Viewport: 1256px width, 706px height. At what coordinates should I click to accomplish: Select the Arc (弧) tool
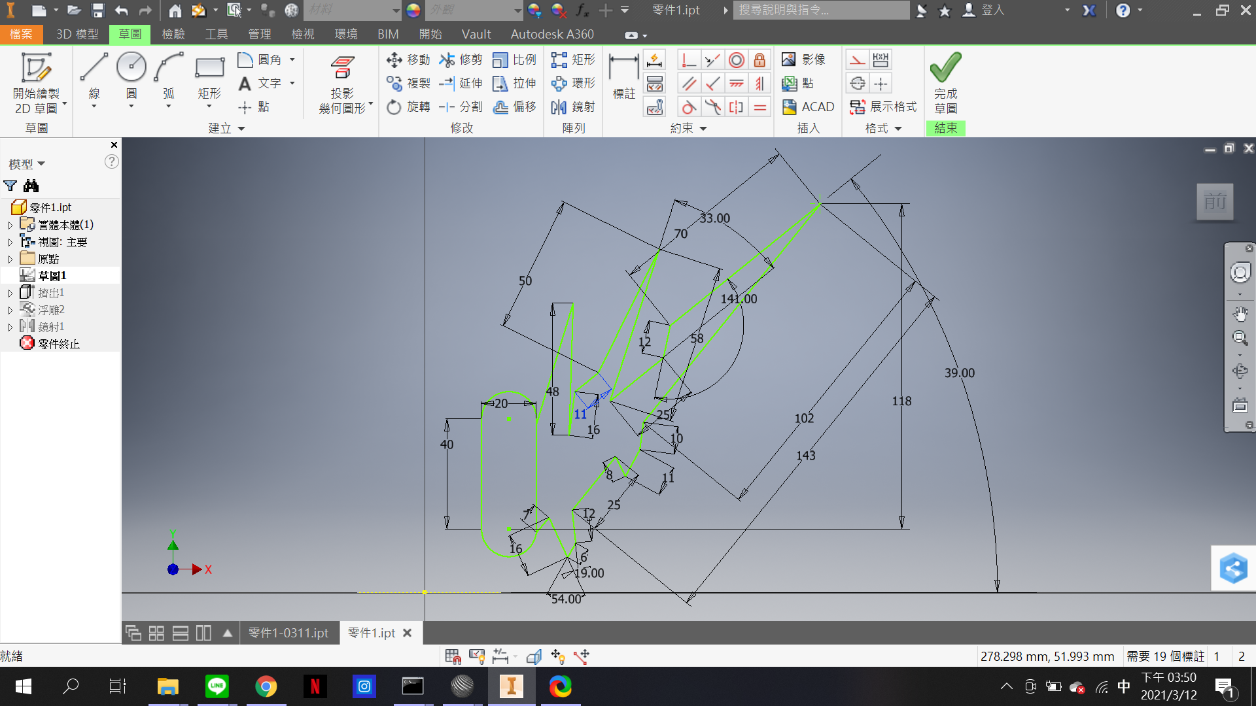[x=169, y=80]
